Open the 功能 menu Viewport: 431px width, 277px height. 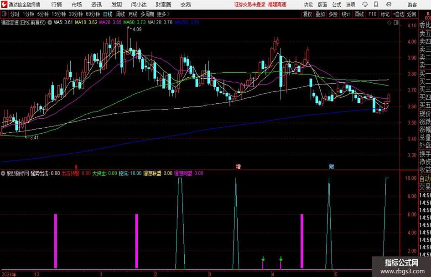point(308,5)
